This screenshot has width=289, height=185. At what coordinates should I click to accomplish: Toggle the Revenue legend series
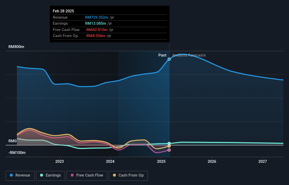(x=20, y=175)
